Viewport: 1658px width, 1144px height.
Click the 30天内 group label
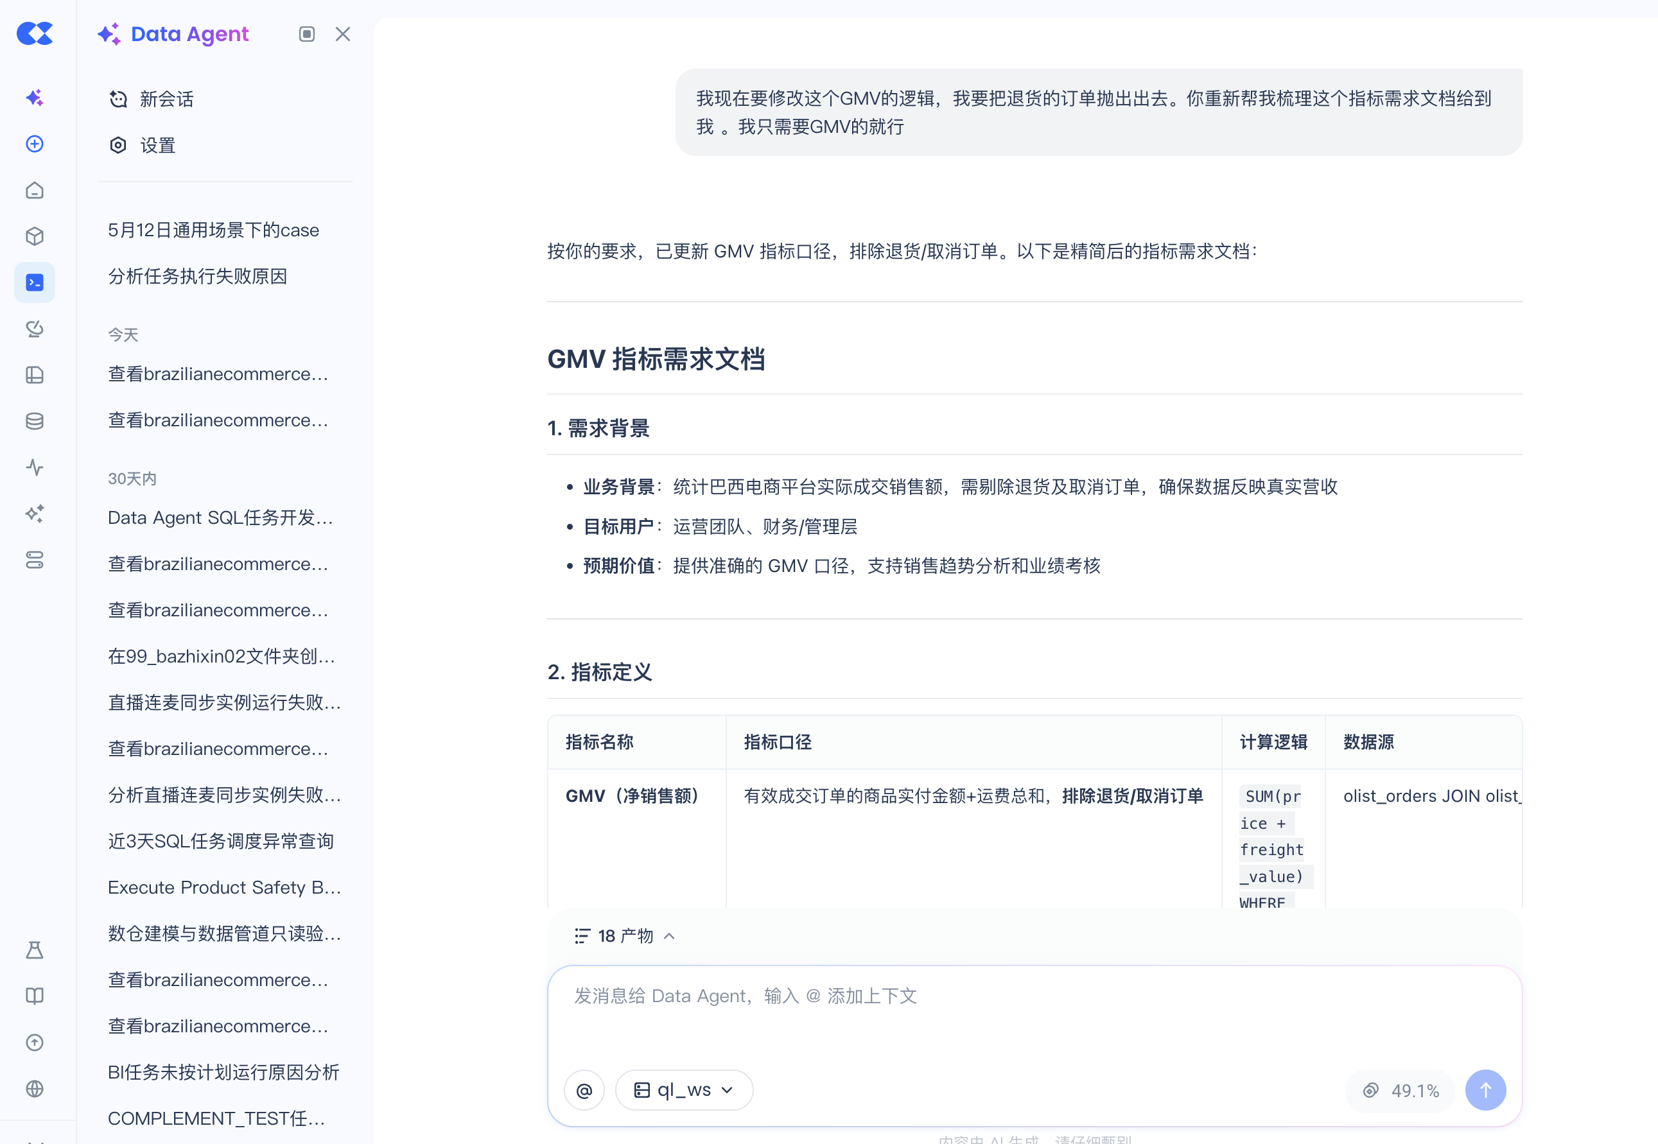(x=132, y=478)
